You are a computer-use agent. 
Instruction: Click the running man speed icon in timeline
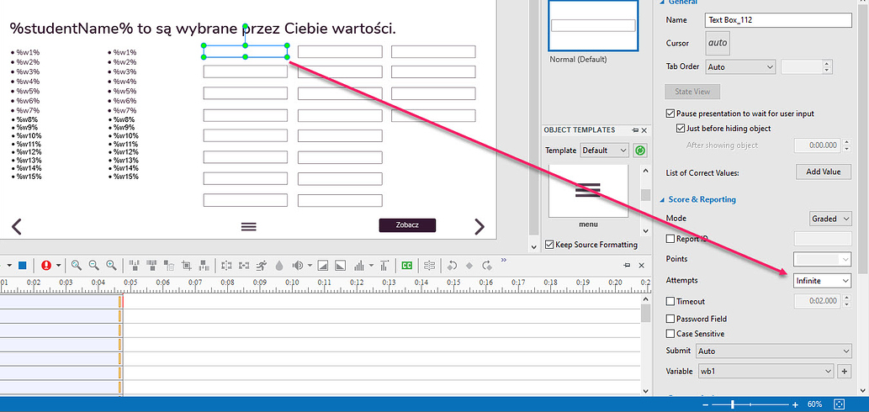point(262,265)
